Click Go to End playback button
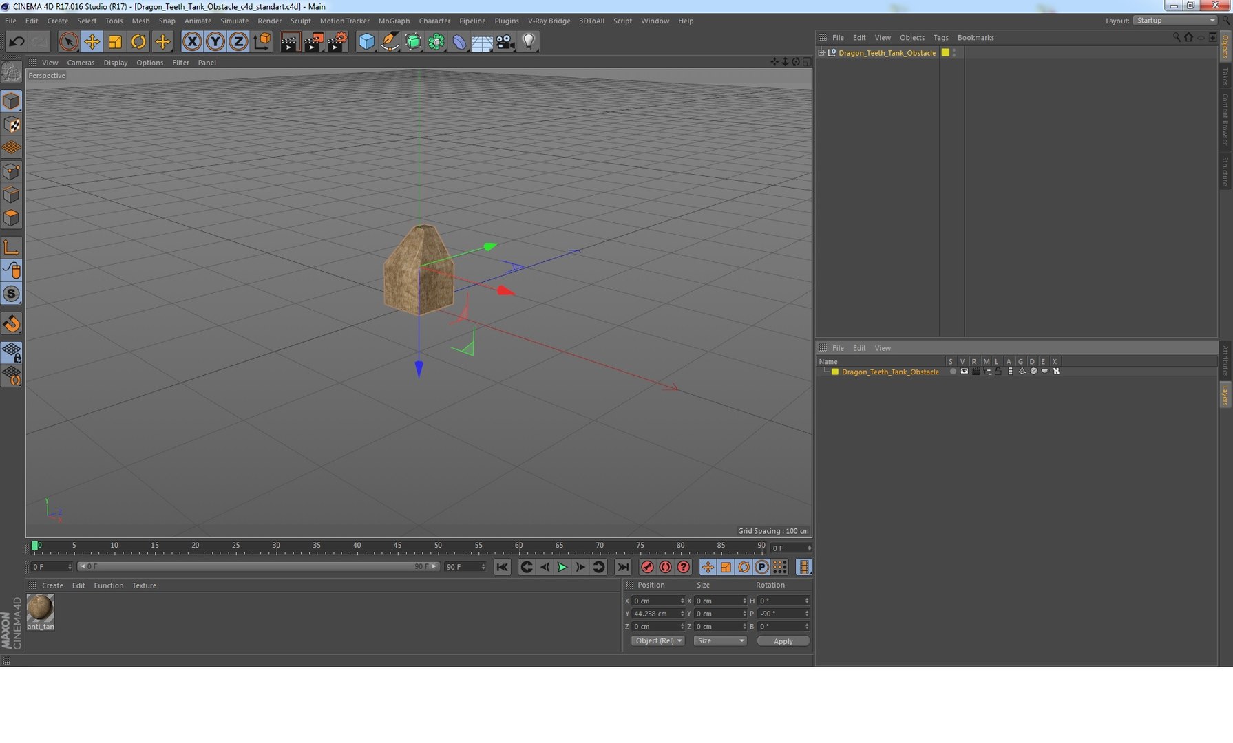 point(623,567)
